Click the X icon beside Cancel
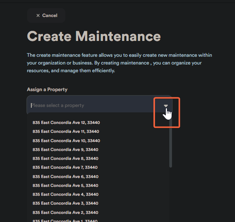This screenshot has height=222, width=235. point(38,15)
